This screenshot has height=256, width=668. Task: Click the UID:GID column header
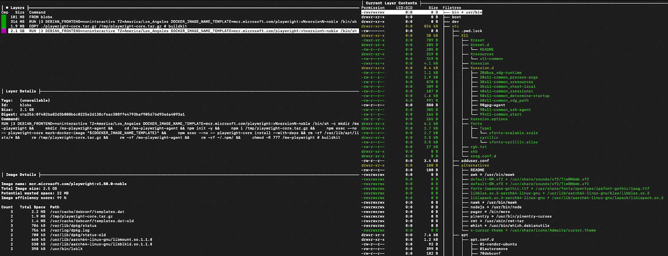tap(404, 8)
